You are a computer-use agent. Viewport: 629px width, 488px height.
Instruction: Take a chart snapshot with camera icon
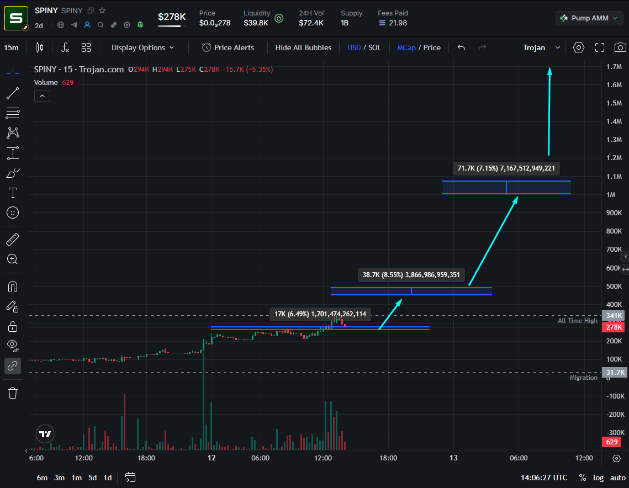pos(620,47)
